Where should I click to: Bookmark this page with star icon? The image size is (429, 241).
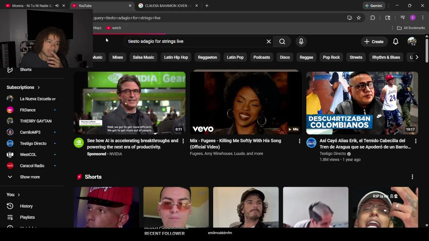coord(359,18)
